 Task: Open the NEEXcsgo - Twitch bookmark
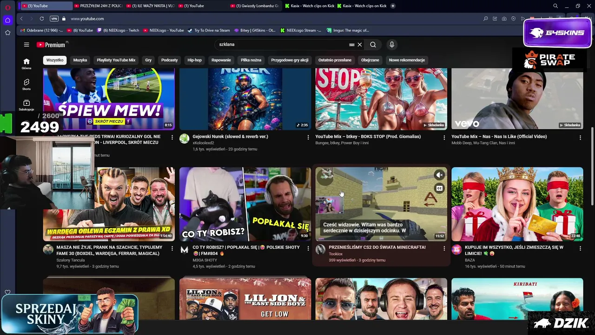(118, 30)
